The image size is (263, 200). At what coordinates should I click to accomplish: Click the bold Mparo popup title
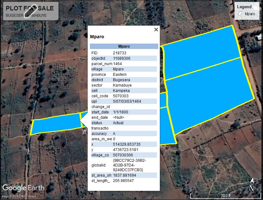(x=97, y=37)
